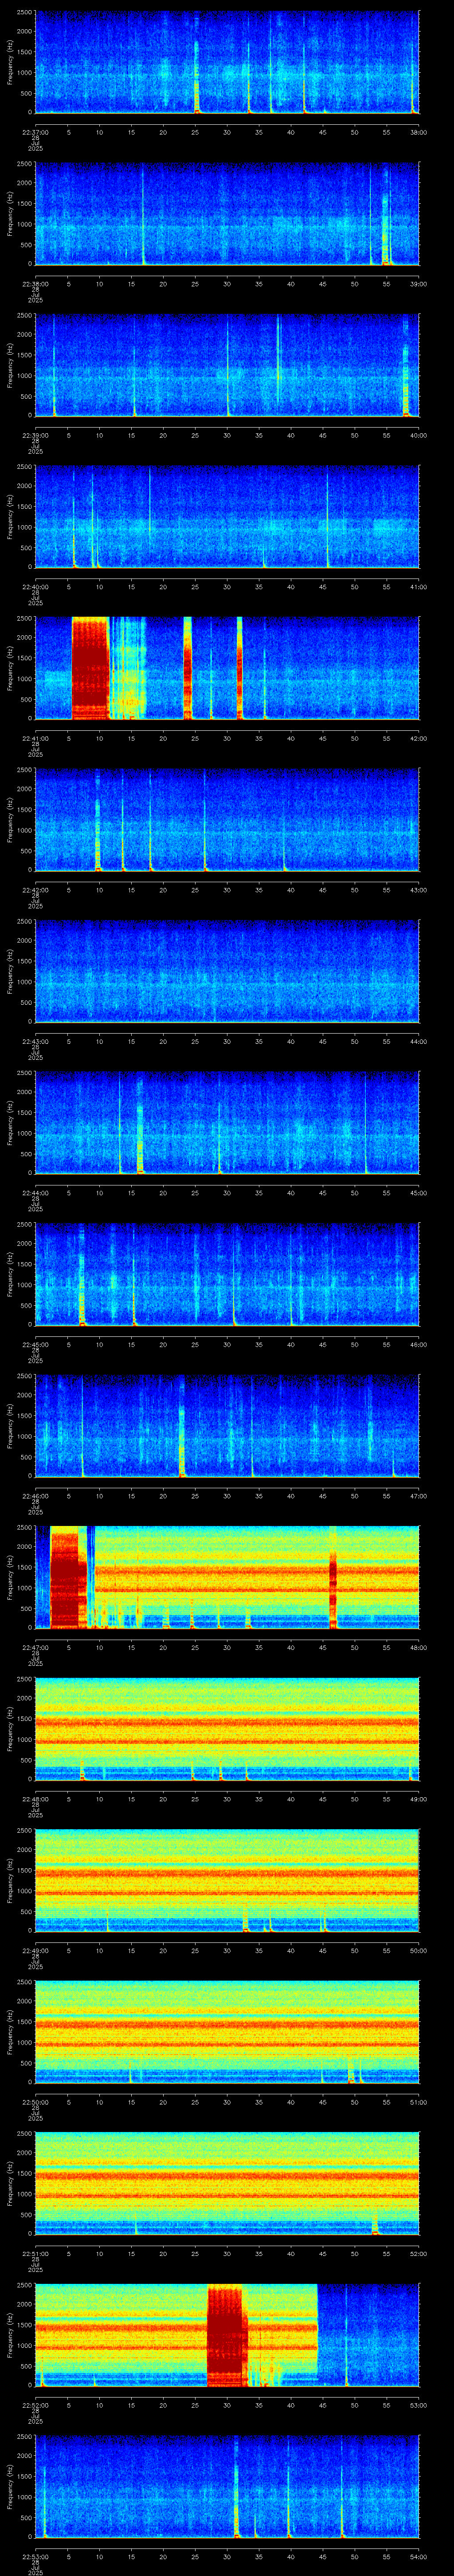Viewport: 454px width, 2576px height.
Task: Click the 22:46:00 start time label
Action: (35, 1496)
